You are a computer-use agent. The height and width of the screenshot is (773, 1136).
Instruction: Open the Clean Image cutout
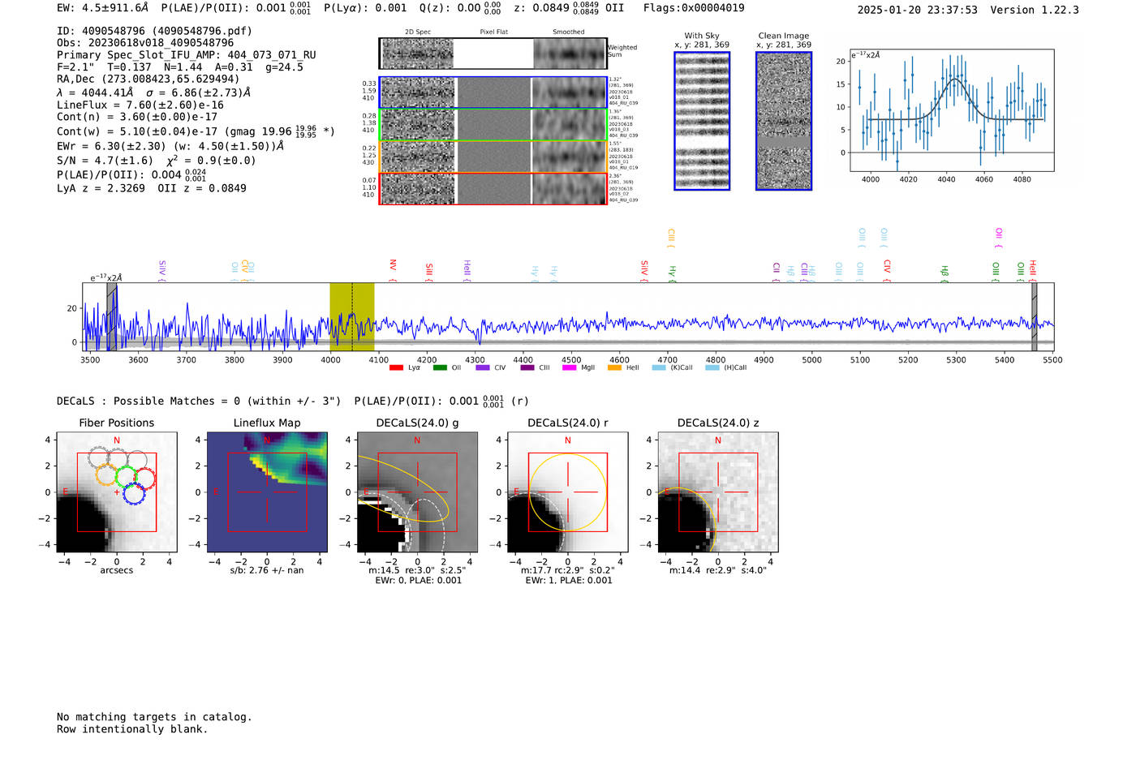(x=784, y=121)
